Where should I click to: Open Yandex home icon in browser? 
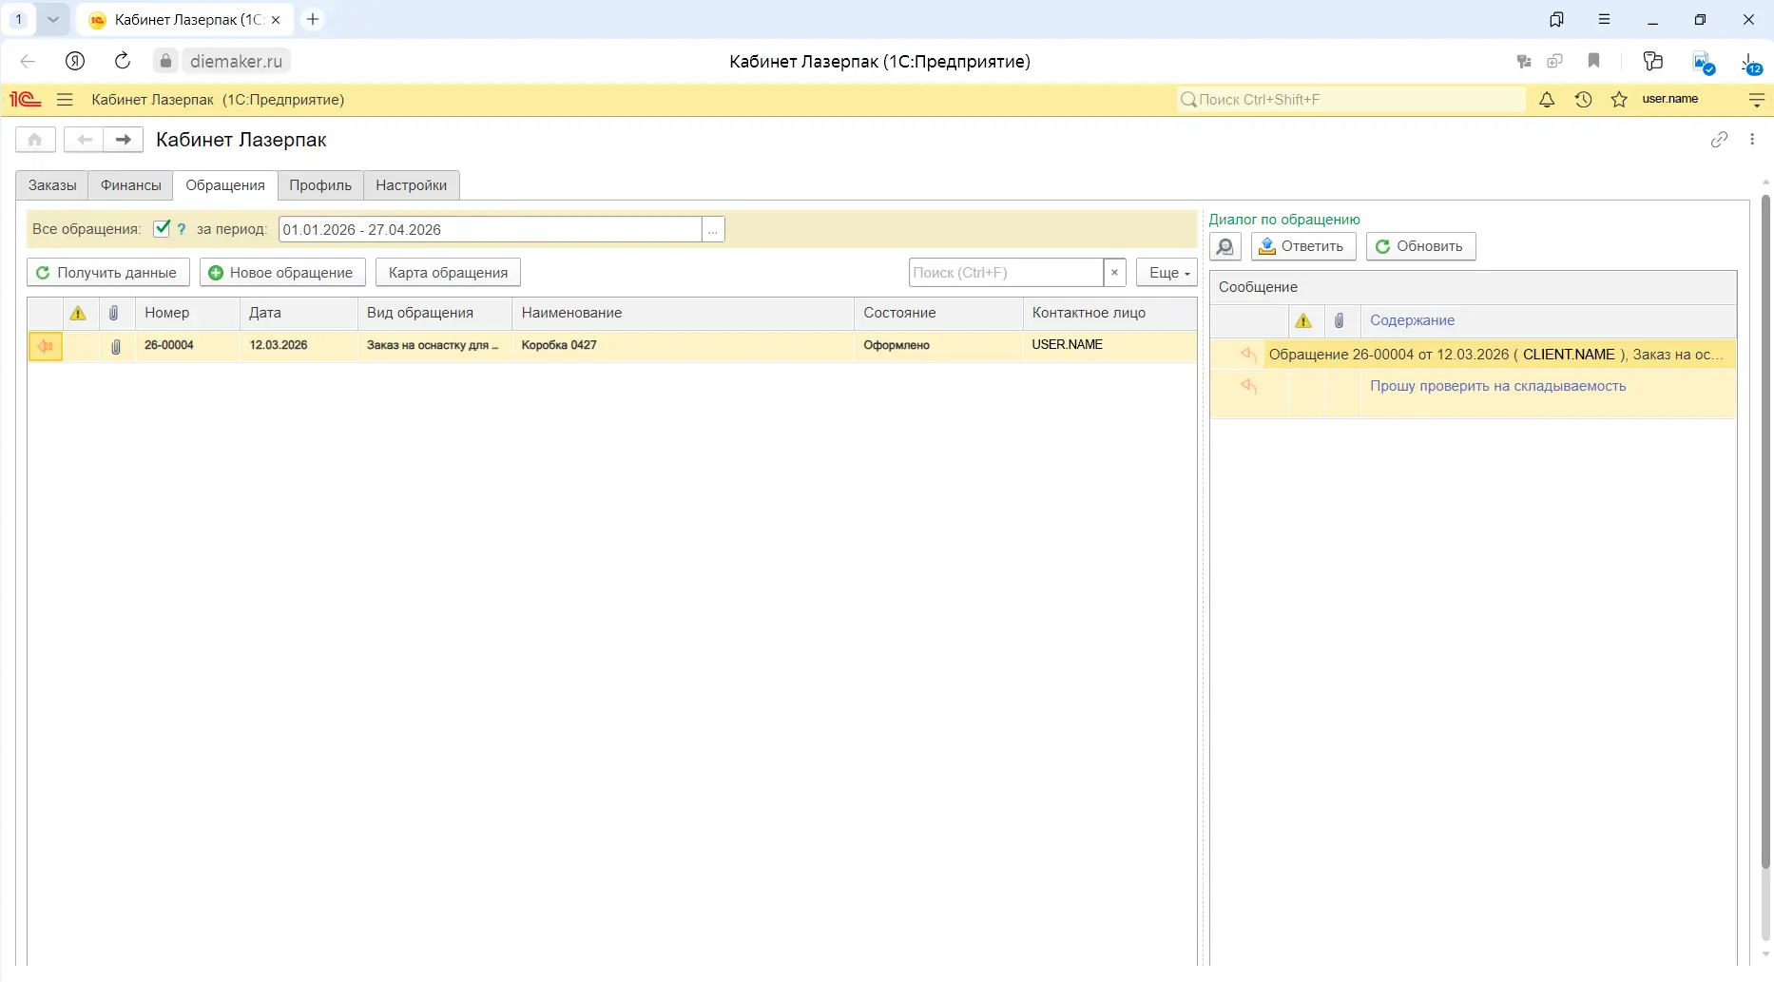click(75, 61)
